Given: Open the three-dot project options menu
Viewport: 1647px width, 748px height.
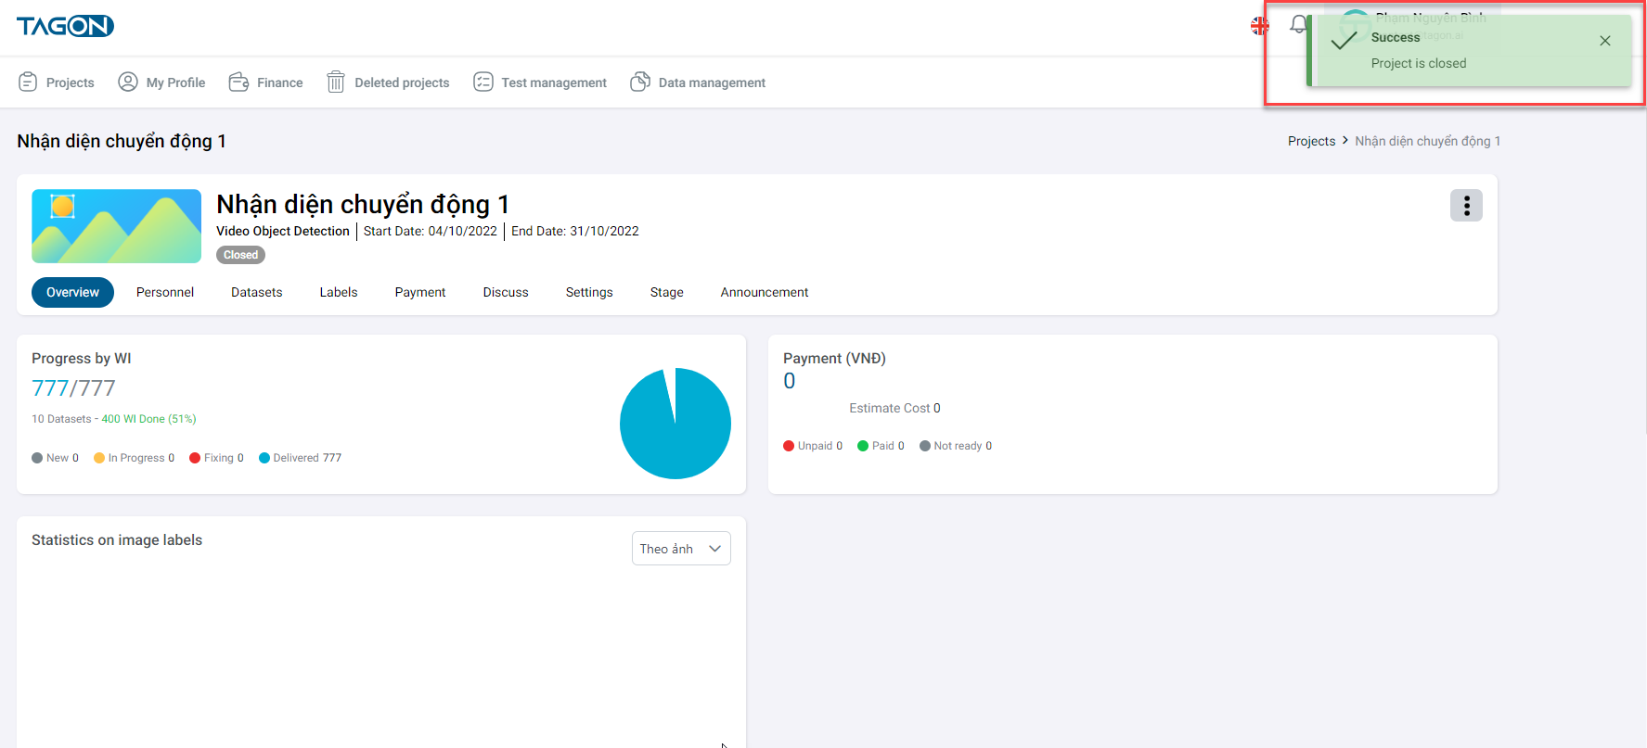Looking at the screenshot, I should click(x=1466, y=206).
